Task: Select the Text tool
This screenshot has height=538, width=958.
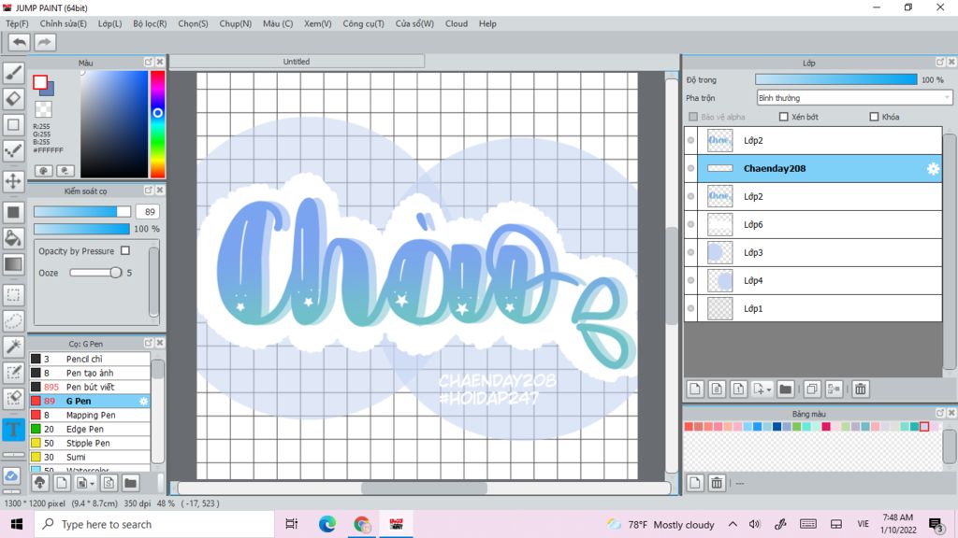Action: click(x=13, y=429)
